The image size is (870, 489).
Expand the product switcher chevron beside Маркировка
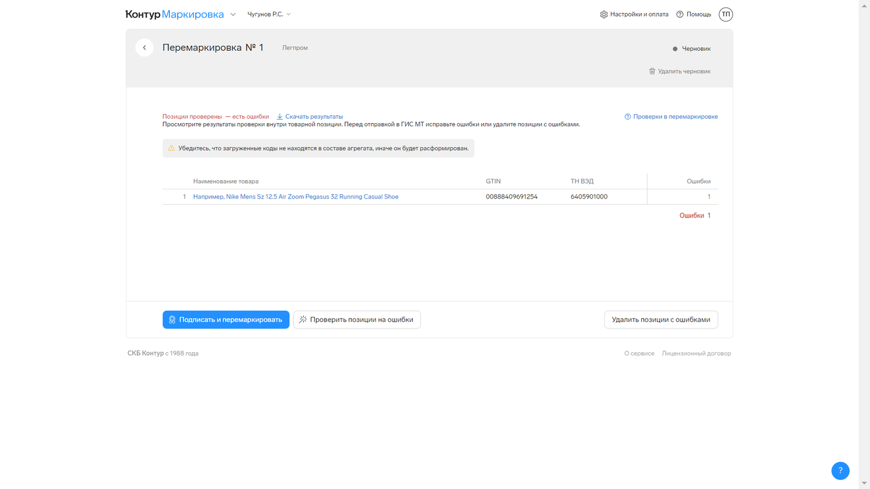click(x=233, y=14)
